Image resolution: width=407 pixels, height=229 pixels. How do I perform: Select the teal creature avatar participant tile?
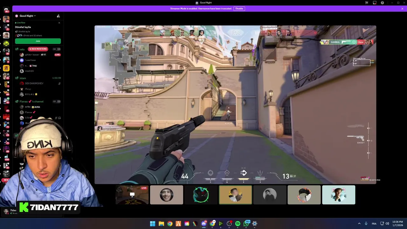(201, 195)
